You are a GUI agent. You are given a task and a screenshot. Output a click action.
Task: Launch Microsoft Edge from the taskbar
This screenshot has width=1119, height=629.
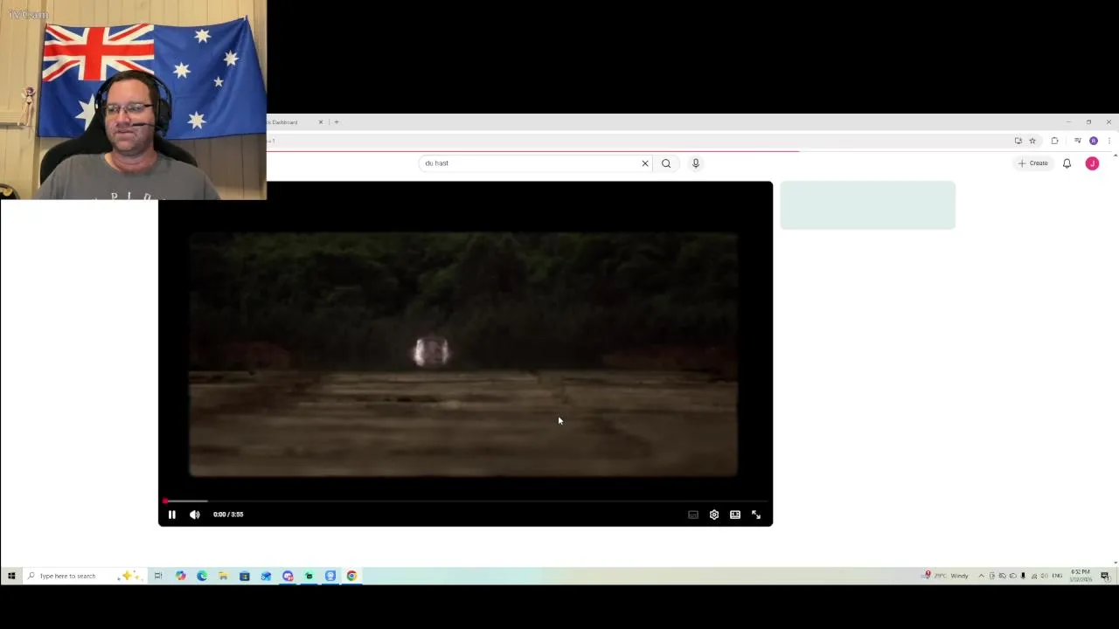pyautogui.click(x=202, y=576)
